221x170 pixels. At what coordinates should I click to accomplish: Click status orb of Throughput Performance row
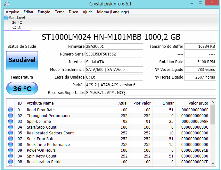coord(11,116)
